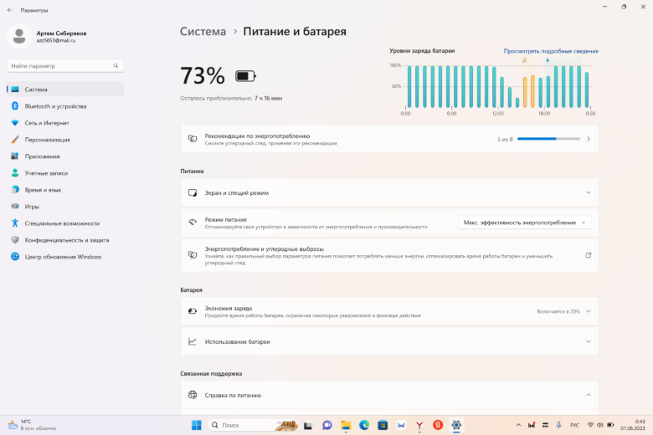Image resolution: width=653 pixels, height=435 pixels.
Task: Open Энергопотребление и углеродные выбросы
Action: point(389,255)
